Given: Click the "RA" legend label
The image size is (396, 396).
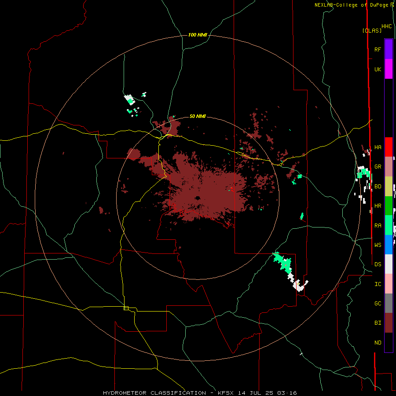Looking at the screenshot, I should coord(378,226).
